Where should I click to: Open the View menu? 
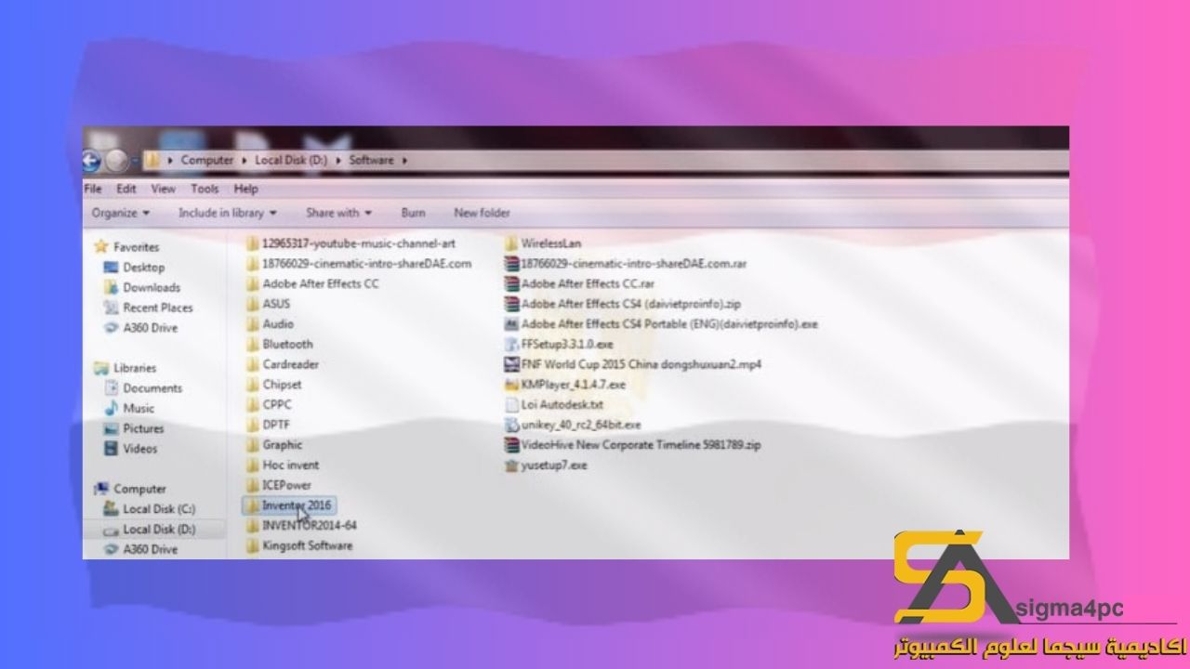[x=164, y=189]
